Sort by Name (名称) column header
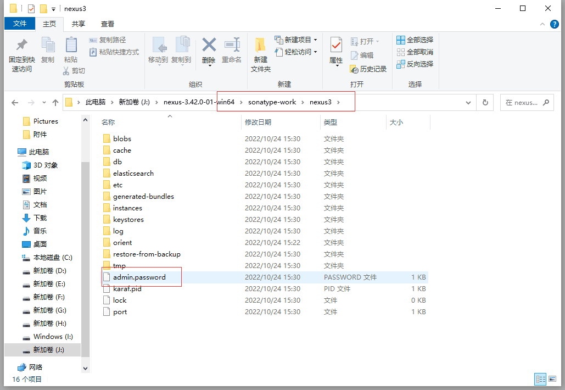 [108, 122]
